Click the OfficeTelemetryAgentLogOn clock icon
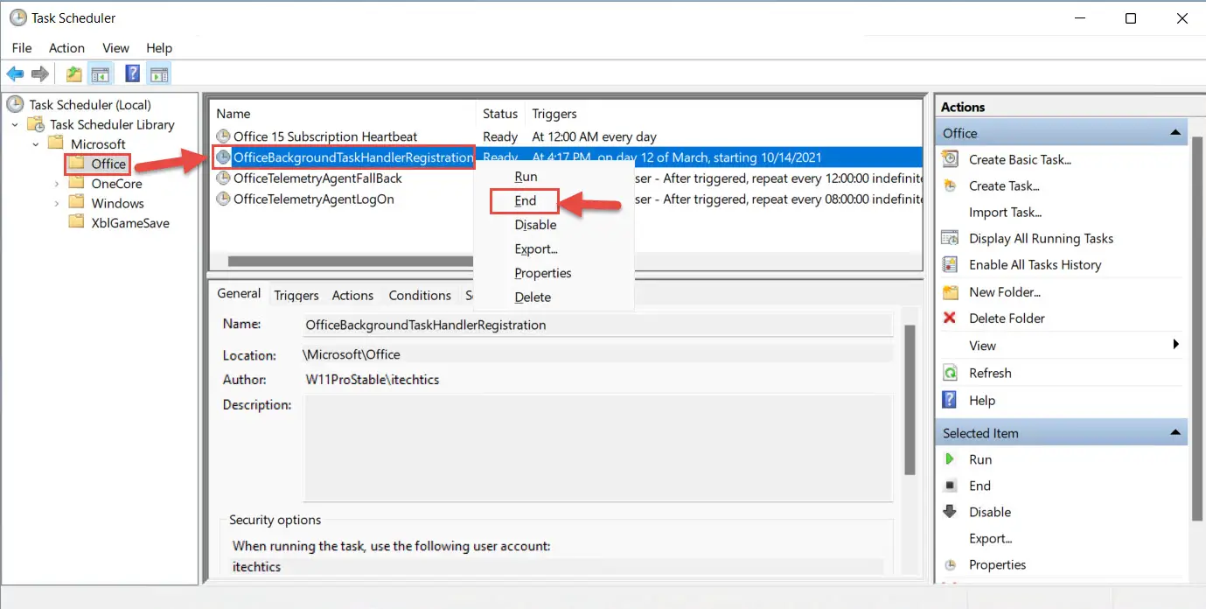This screenshot has height=609, width=1206. (223, 199)
